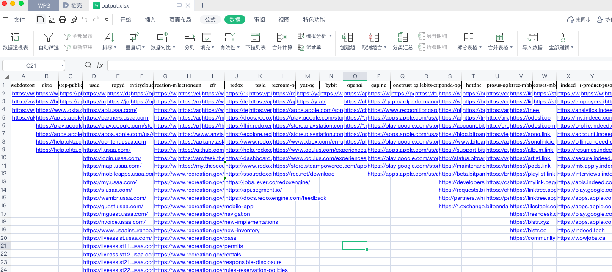612x272 pixels.
Task: Expand the 模拟分析 what-if analysis dropdown
Action: [330, 36]
